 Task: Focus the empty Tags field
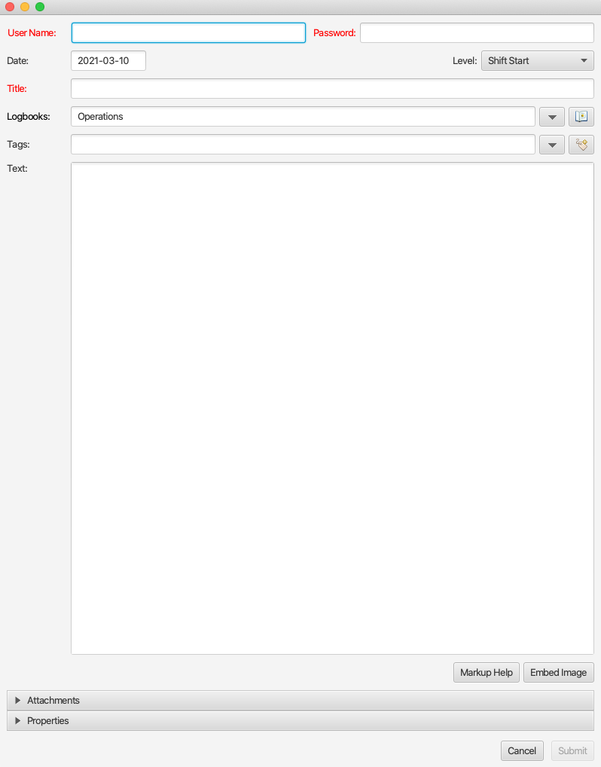(x=303, y=145)
